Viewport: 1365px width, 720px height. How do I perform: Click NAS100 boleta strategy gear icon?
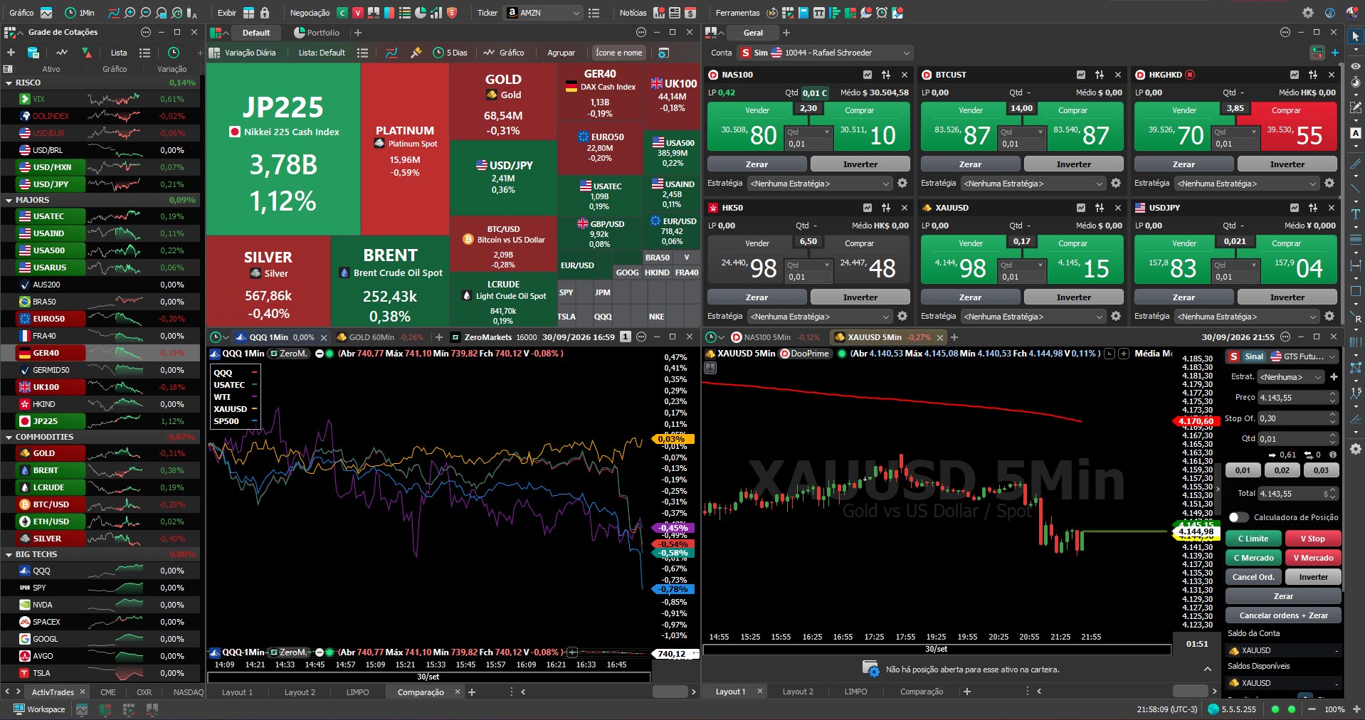[x=902, y=184]
